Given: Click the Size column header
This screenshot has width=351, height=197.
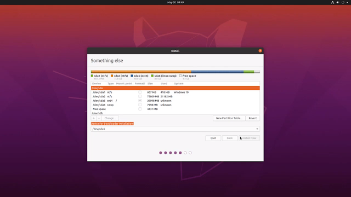Looking at the screenshot, I should pos(150,84).
